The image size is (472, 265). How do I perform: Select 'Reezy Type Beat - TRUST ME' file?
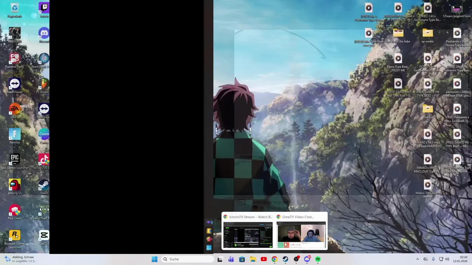[398, 63]
